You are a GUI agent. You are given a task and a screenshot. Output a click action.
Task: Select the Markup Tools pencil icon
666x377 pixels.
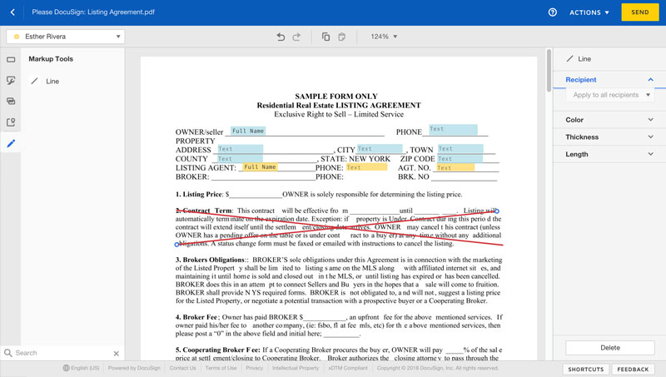point(11,143)
